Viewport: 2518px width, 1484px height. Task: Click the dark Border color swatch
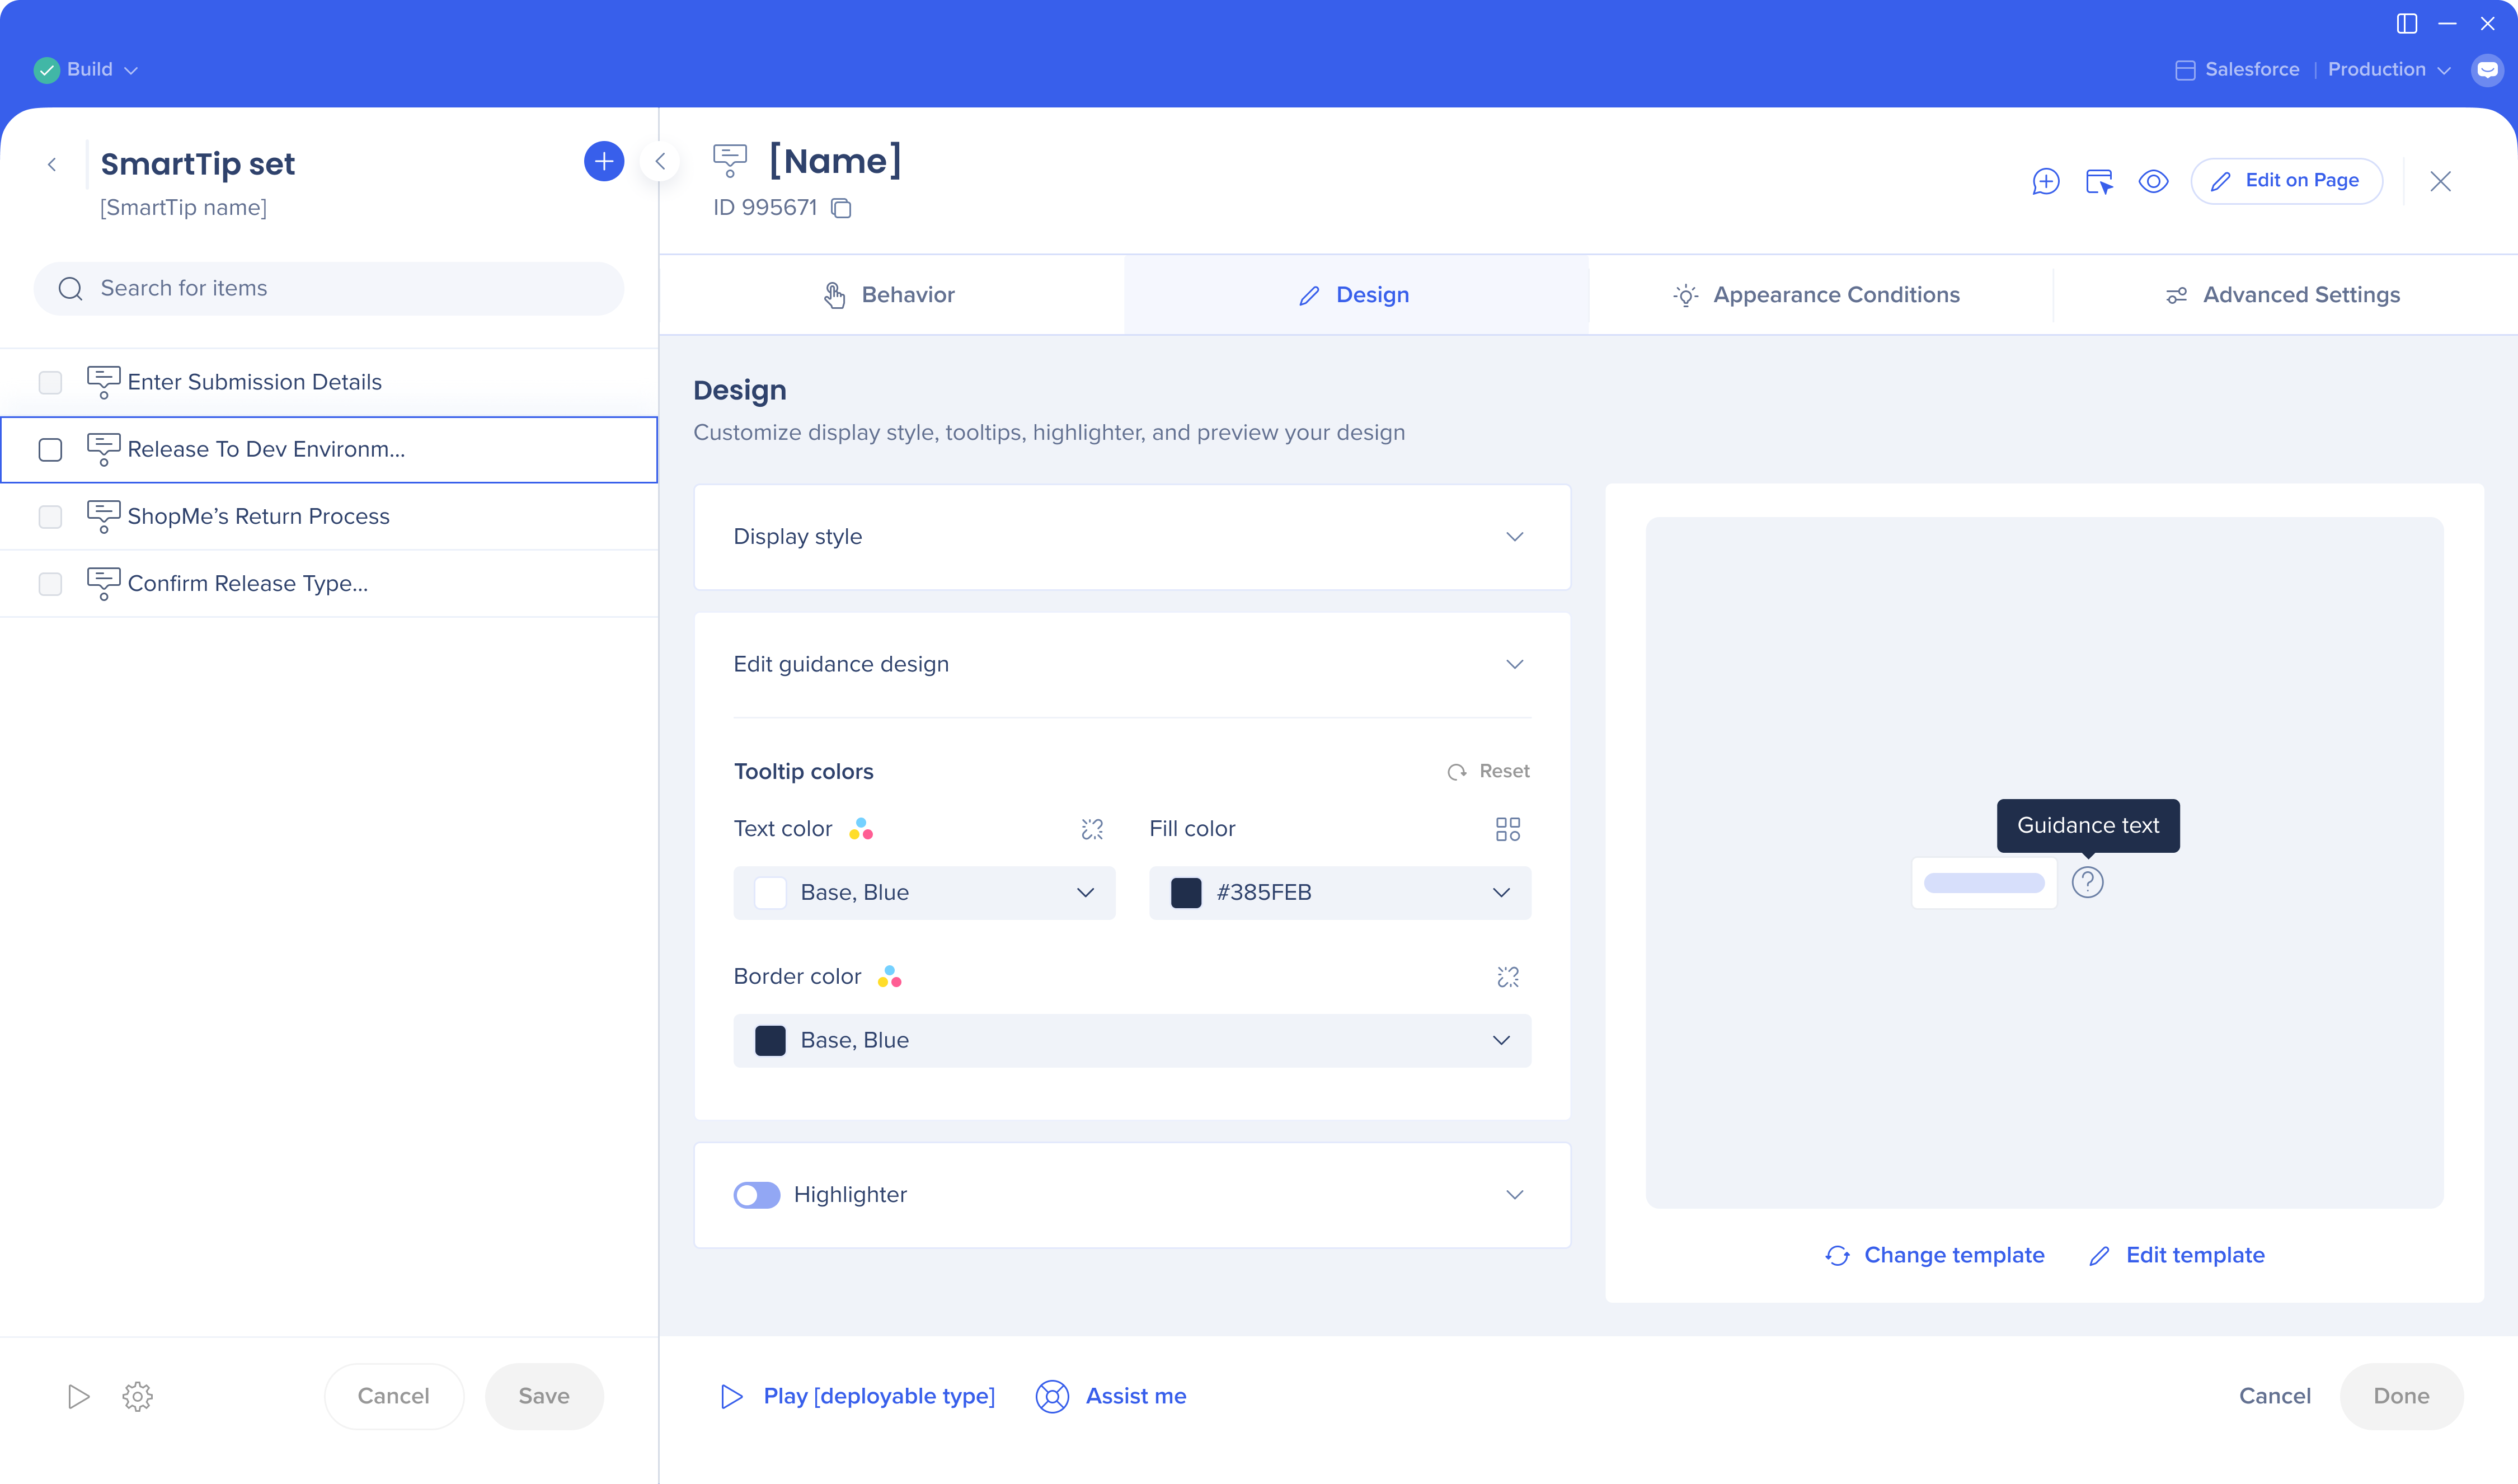click(x=770, y=1041)
